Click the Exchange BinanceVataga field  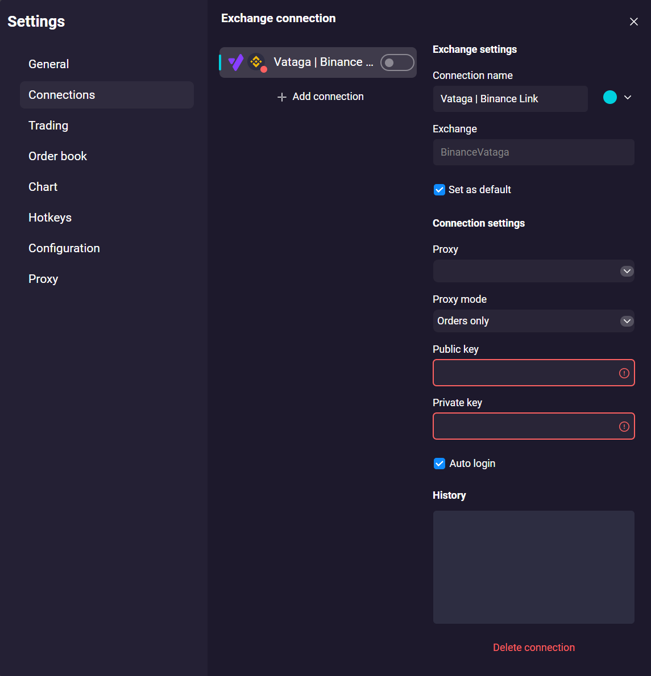[x=534, y=152]
